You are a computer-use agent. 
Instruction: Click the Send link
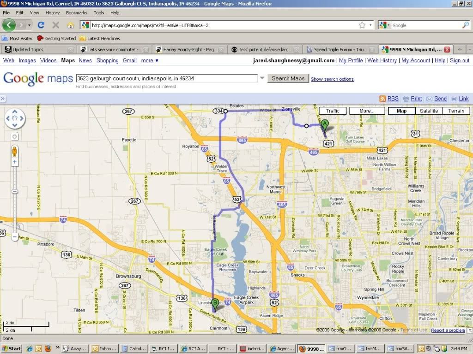[x=440, y=99]
